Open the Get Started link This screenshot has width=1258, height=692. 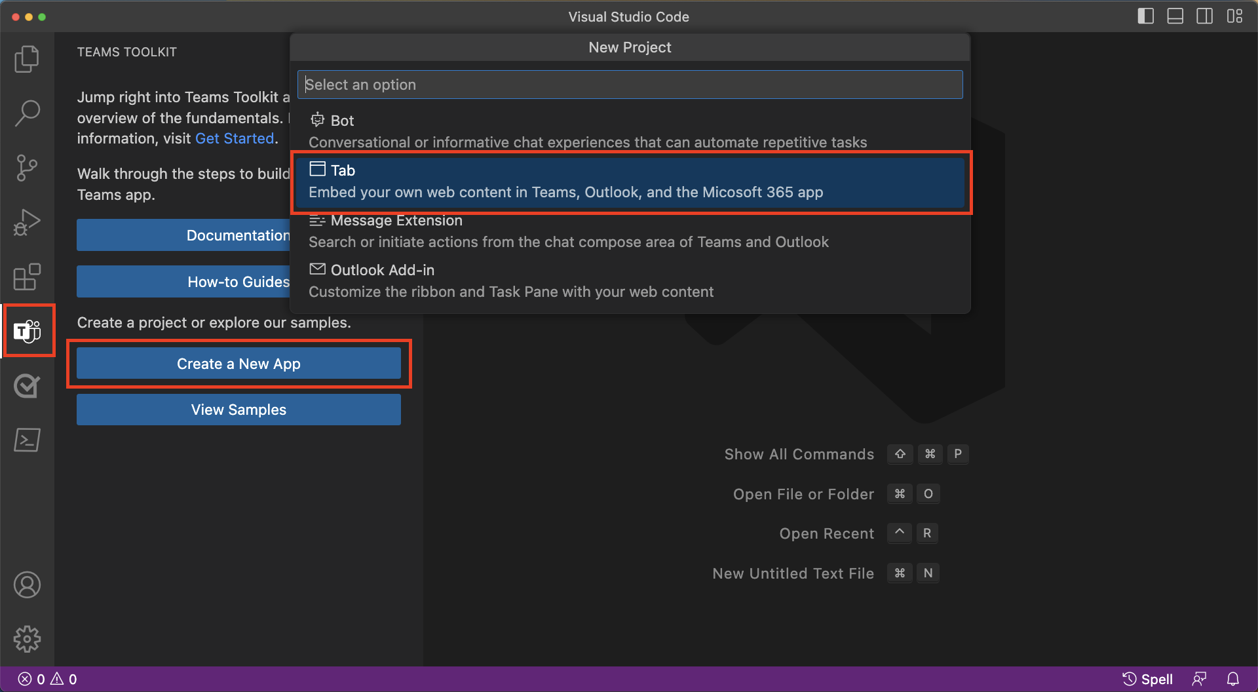(235, 138)
